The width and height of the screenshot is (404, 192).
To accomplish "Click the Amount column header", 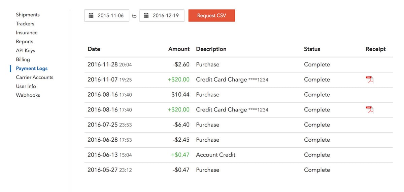I will tap(179, 49).
